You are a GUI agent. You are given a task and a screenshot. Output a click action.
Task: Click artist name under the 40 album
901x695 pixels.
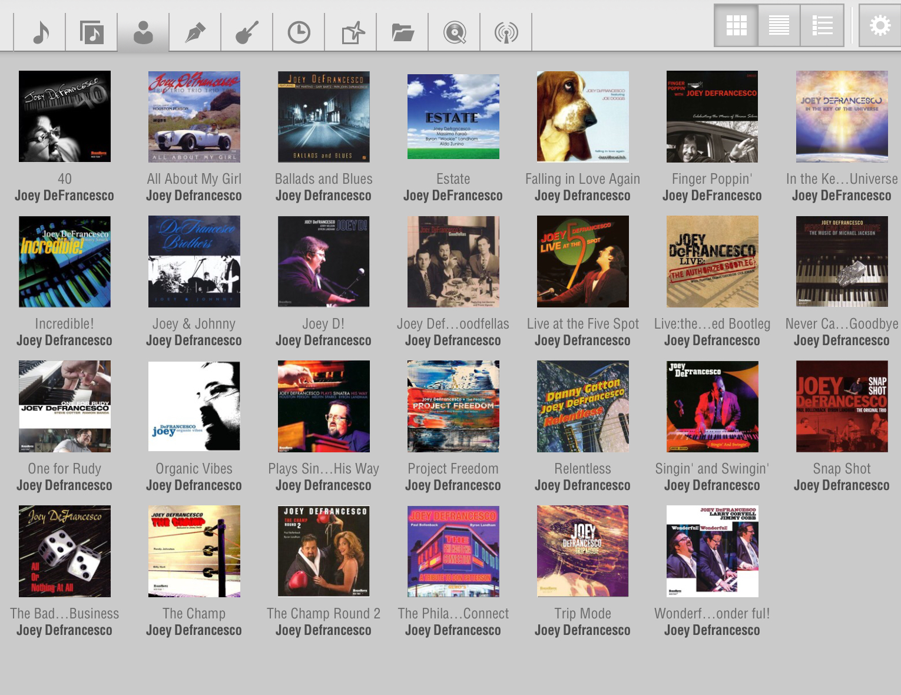coord(65,195)
